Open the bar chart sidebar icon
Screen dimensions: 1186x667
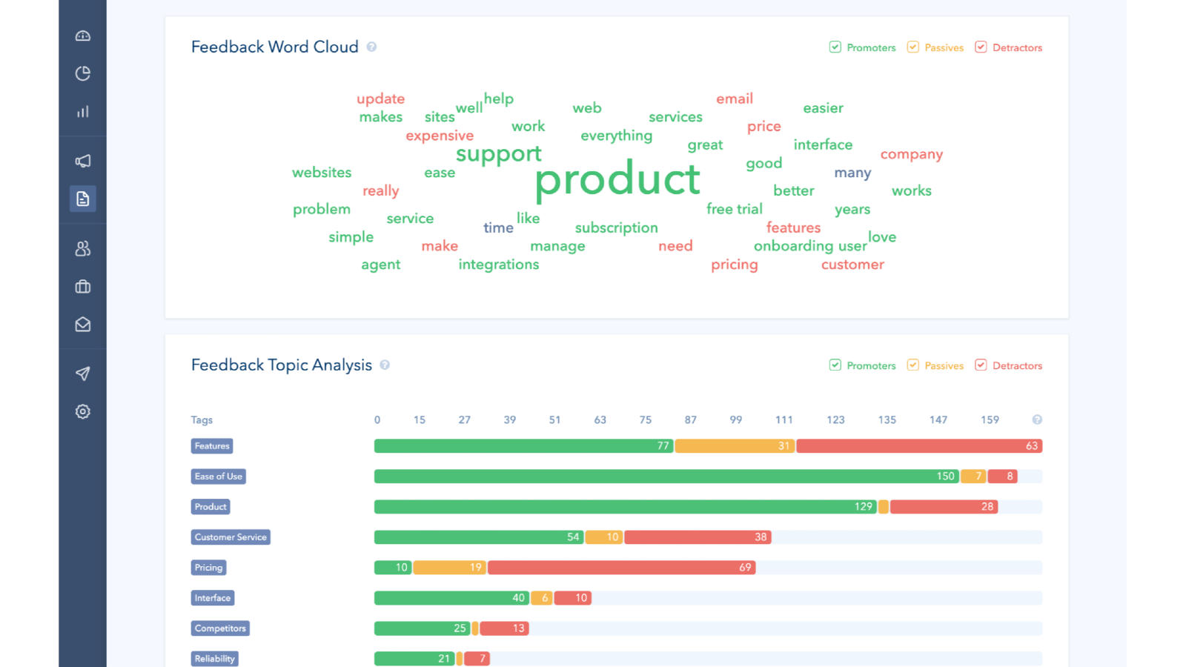[x=83, y=112]
